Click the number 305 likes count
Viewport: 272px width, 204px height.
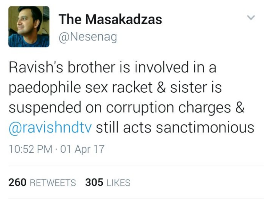94,183
